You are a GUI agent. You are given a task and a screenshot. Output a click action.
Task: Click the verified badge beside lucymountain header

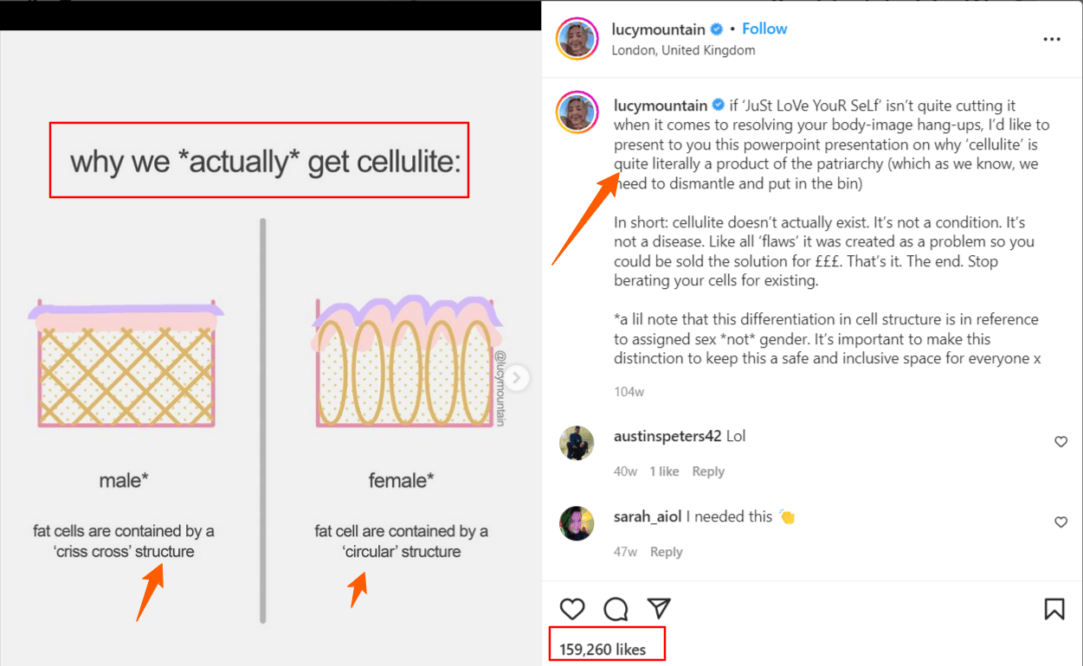pyautogui.click(x=715, y=29)
